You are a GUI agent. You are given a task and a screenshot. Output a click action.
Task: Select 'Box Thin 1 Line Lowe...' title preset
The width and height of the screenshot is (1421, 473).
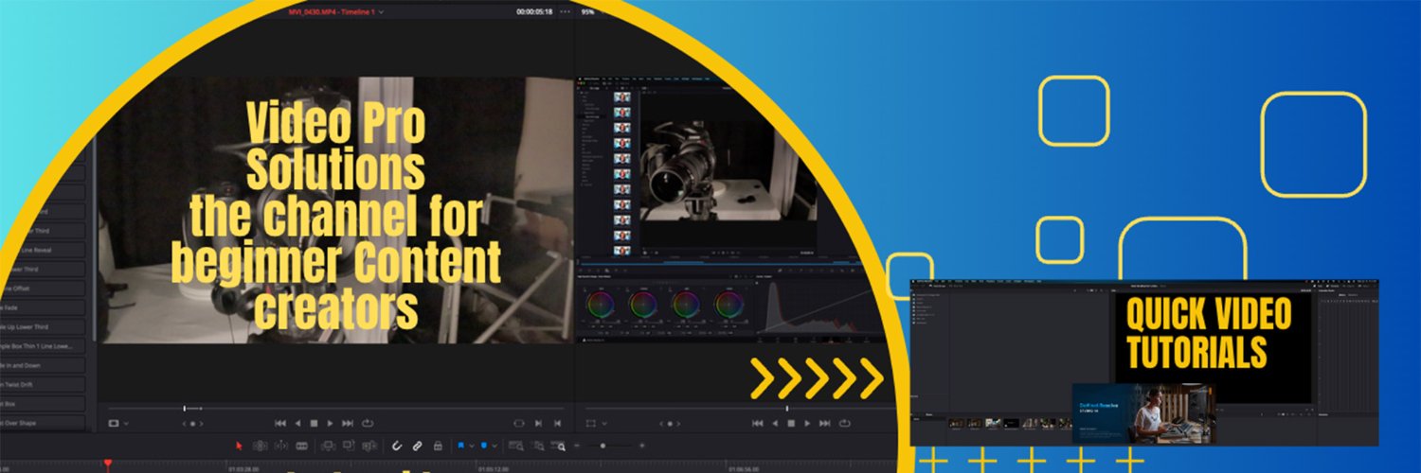click(x=43, y=346)
